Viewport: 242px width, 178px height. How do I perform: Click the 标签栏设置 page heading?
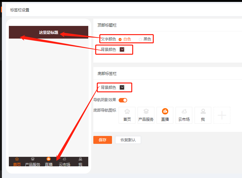tap(20, 10)
